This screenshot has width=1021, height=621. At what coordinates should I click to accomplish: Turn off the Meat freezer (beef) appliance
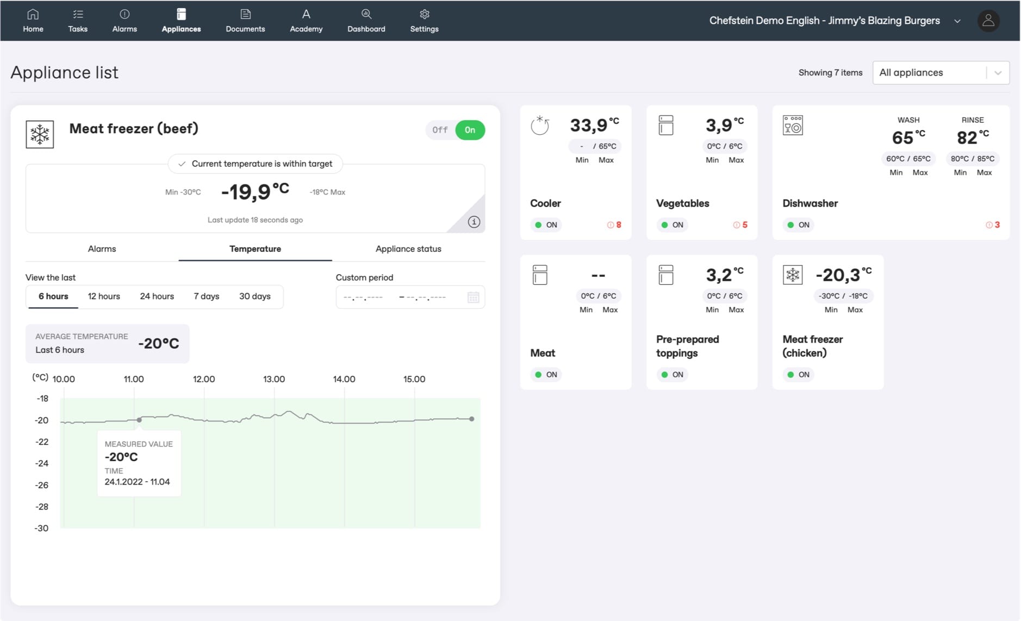(440, 130)
